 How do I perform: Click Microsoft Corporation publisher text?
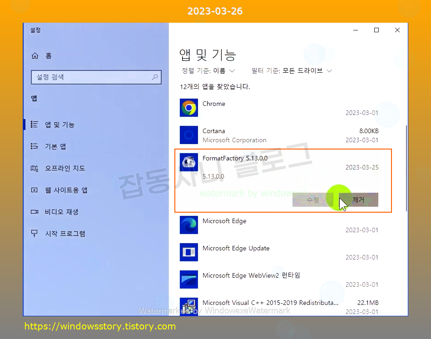click(x=234, y=140)
